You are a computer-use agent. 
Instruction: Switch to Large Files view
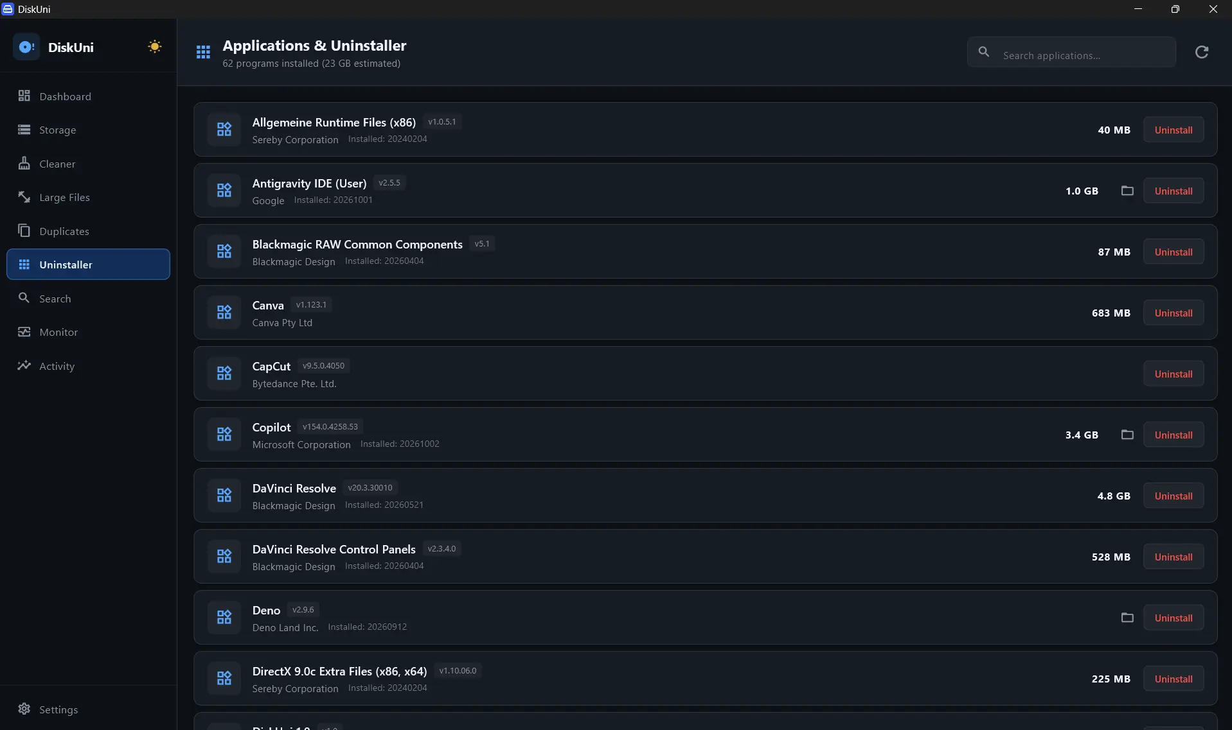pyautogui.click(x=88, y=197)
